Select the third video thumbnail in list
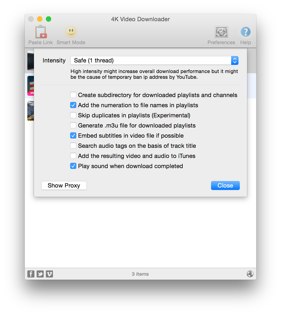The width and height of the screenshot is (281, 315). click(31, 111)
